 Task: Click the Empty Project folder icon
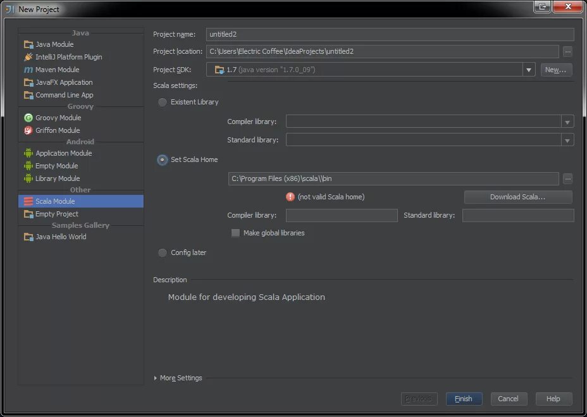(28, 214)
